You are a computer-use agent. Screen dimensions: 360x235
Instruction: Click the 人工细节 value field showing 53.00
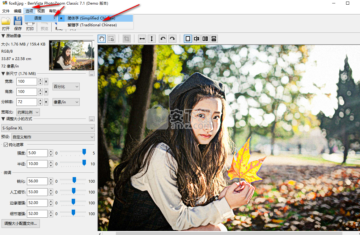click(37, 192)
